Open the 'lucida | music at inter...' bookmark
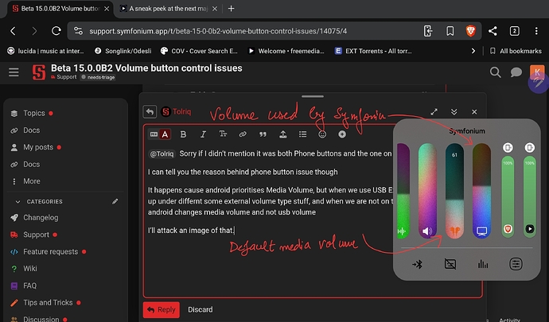The height and width of the screenshot is (322, 549). pyautogui.click(x=45, y=51)
